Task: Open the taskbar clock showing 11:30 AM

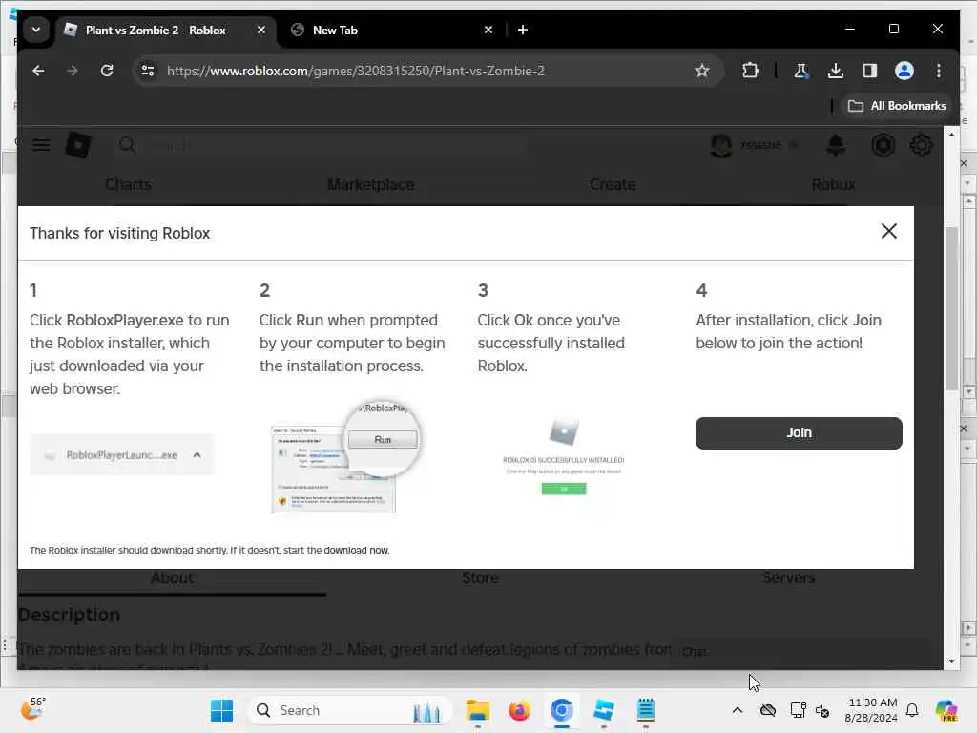Action: click(872, 710)
